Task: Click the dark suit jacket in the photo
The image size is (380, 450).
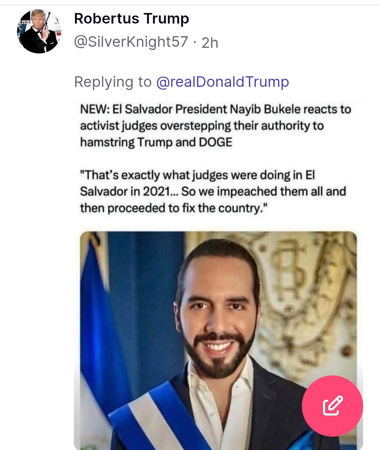Action: 278,404
